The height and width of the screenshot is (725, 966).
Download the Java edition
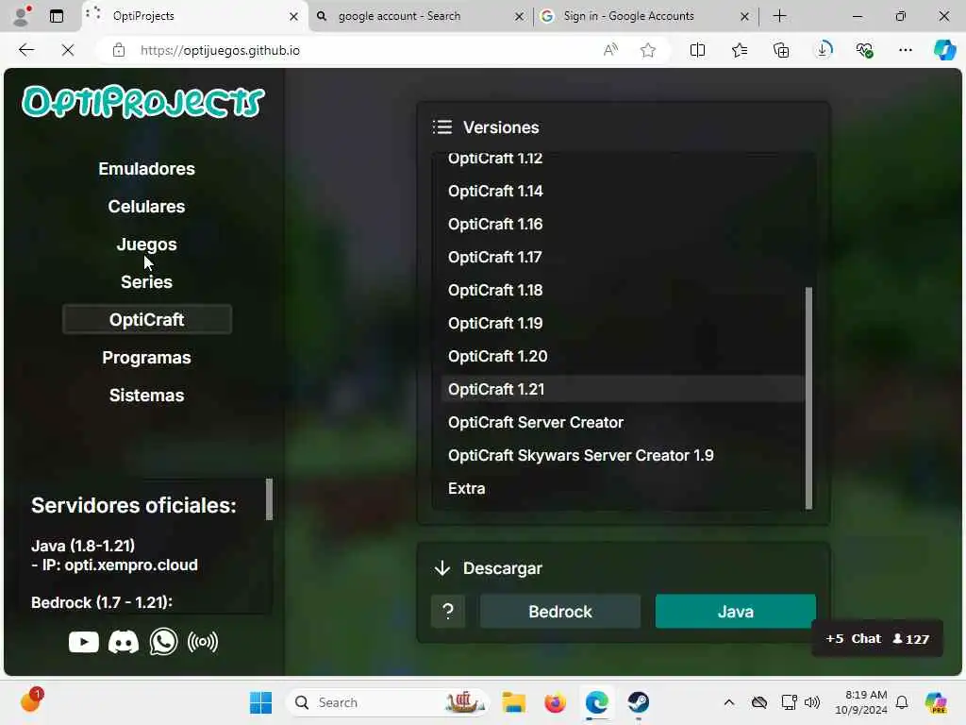736,612
